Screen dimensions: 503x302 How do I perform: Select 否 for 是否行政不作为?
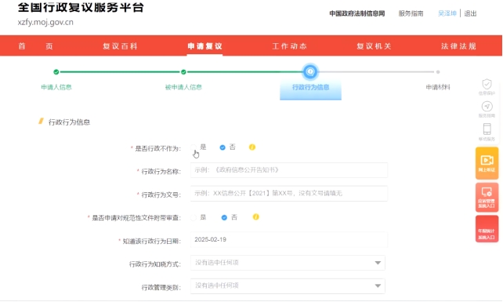[x=223, y=147]
